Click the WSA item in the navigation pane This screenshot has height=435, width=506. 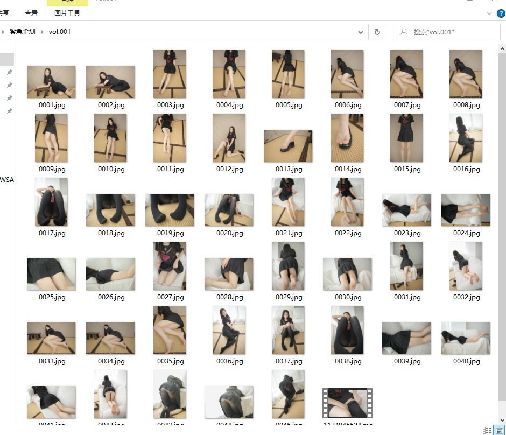coord(7,180)
